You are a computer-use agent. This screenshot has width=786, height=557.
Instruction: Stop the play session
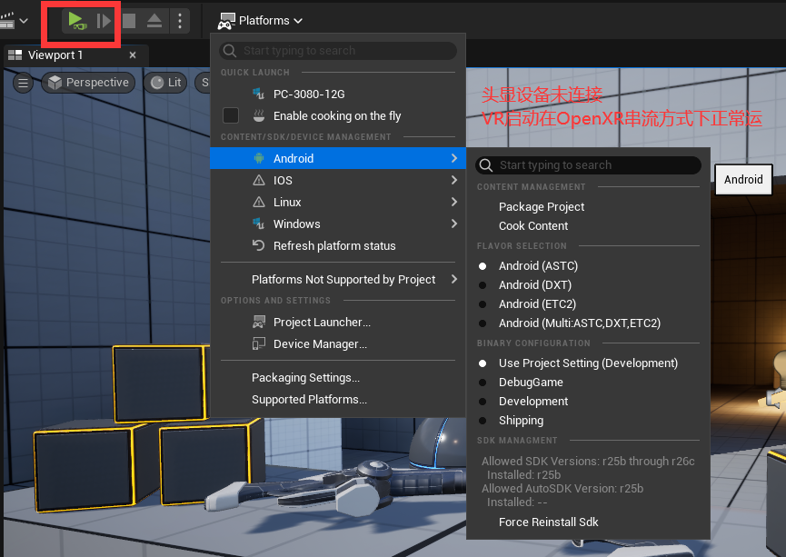tap(129, 21)
